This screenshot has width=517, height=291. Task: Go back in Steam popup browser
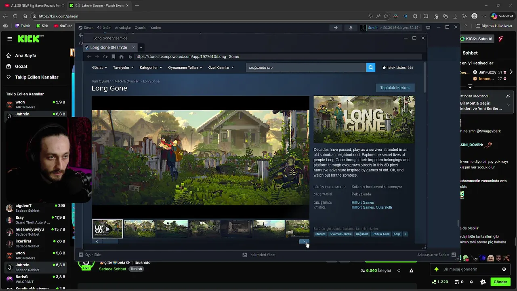(89, 57)
